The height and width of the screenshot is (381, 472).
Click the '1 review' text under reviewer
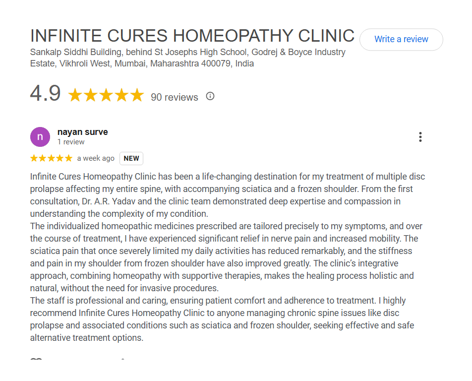tap(71, 142)
